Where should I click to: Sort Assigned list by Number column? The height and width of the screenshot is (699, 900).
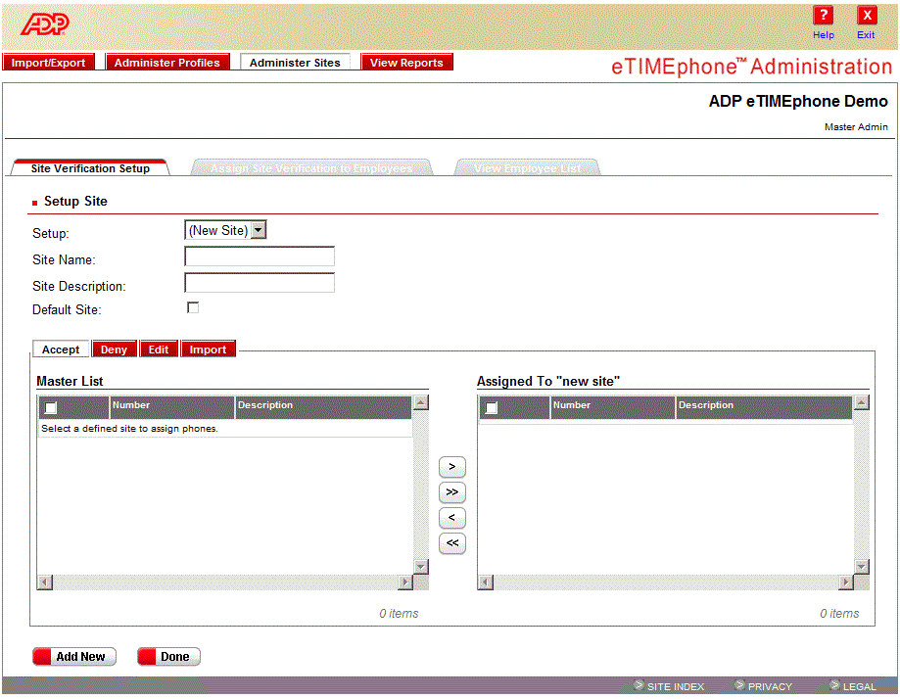pos(612,405)
